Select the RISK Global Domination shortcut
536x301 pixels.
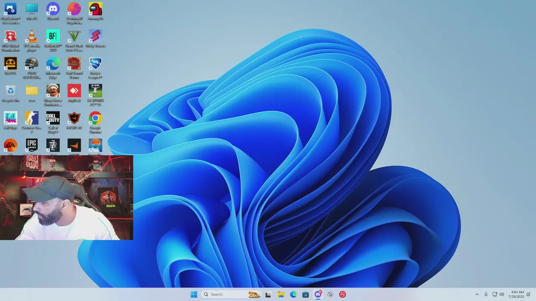pos(10,41)
